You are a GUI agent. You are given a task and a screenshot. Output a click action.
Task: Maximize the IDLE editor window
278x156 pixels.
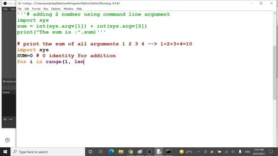click(261, 3)
